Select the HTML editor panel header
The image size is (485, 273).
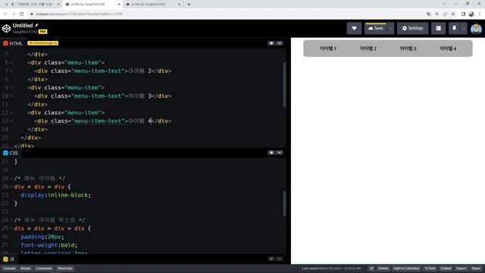pos(13,43)
